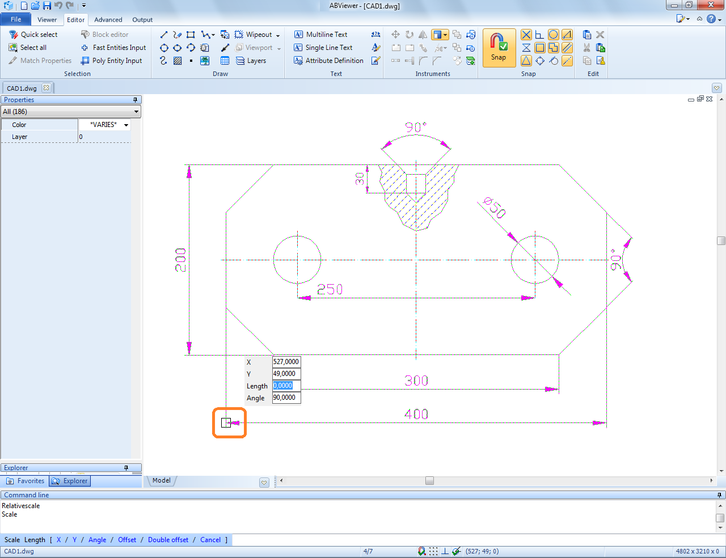Toggle the main Snap button
726x558 pixels.
click(499, 48)
